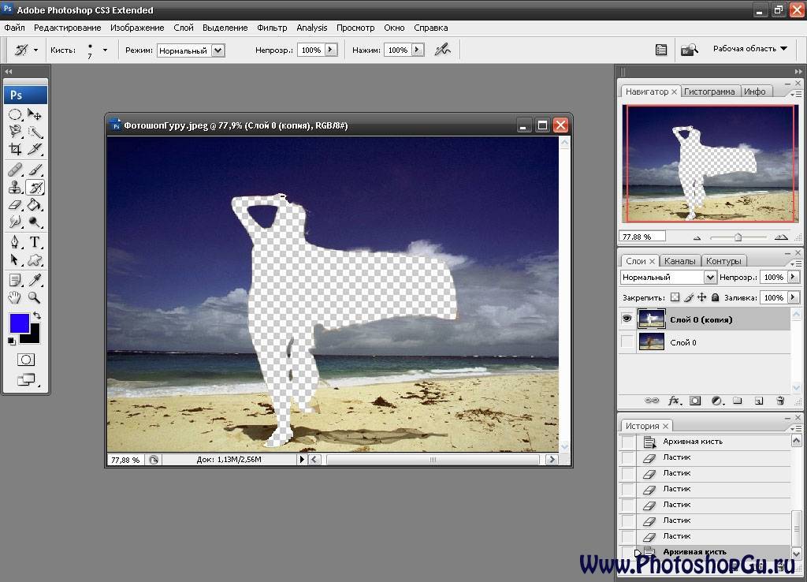
Task: Click the layer style fx icon
Action: pos(674,401)
